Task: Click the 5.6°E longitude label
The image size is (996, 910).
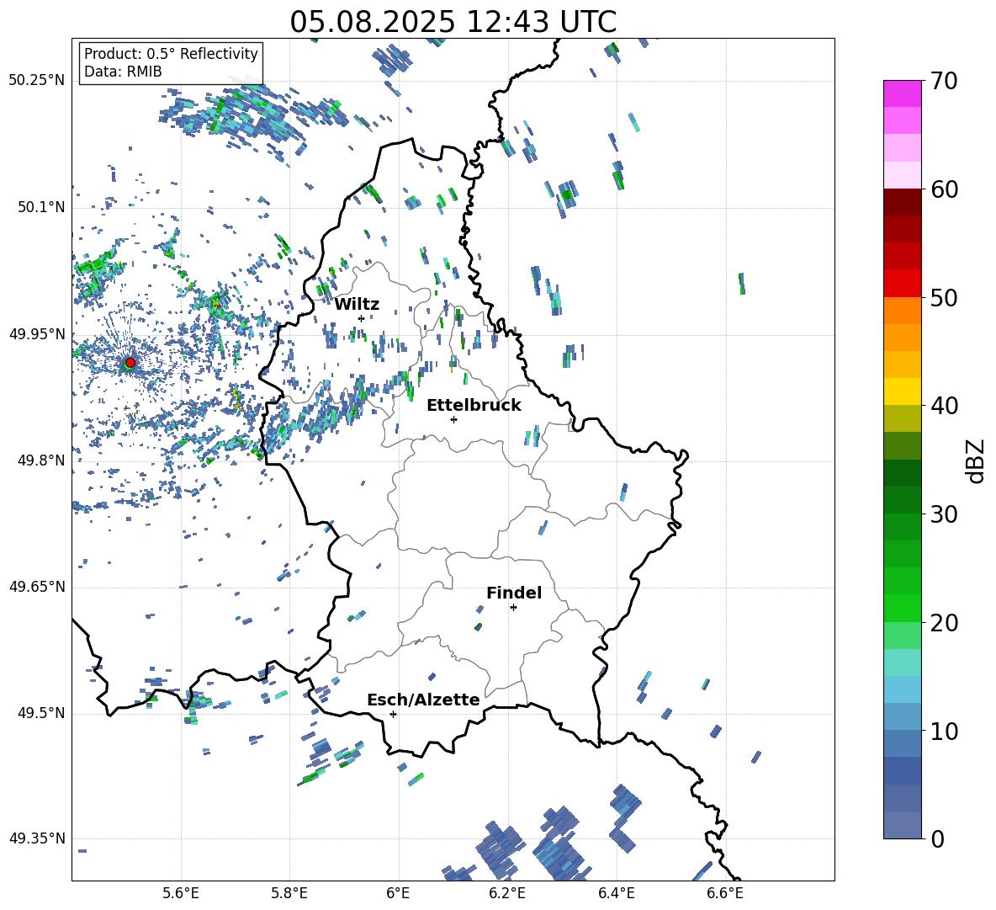Action: [x=181, y=894]
